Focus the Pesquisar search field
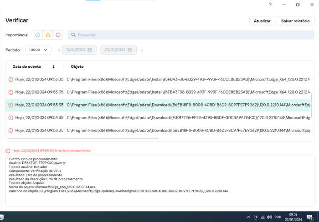This screenshot has height=222, width=319. click(x=191, y=35)
